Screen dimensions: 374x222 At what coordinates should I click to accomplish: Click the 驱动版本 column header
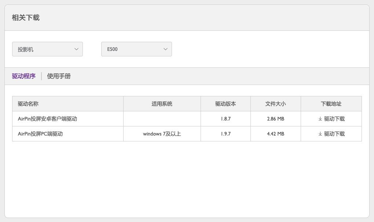(225, 104)
